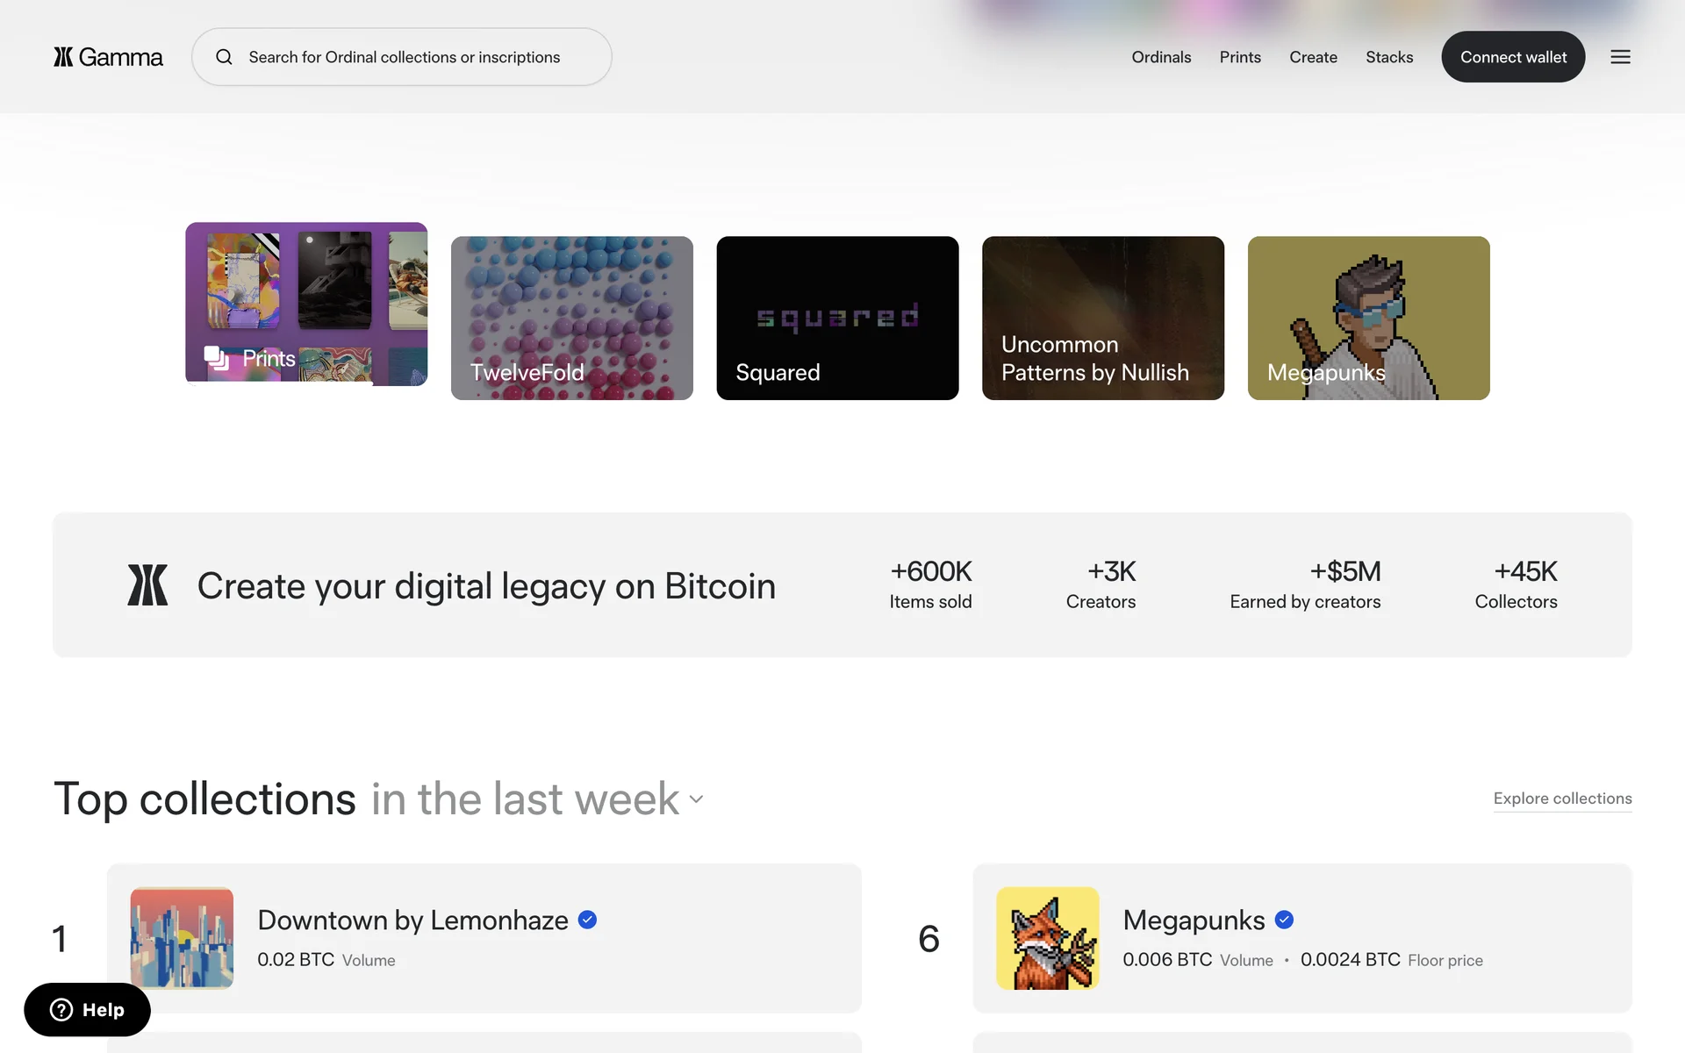Screen dimensions: 1685x1053
Task: Click the large Gamma logo in banner
Action: (x=147, y=585)
